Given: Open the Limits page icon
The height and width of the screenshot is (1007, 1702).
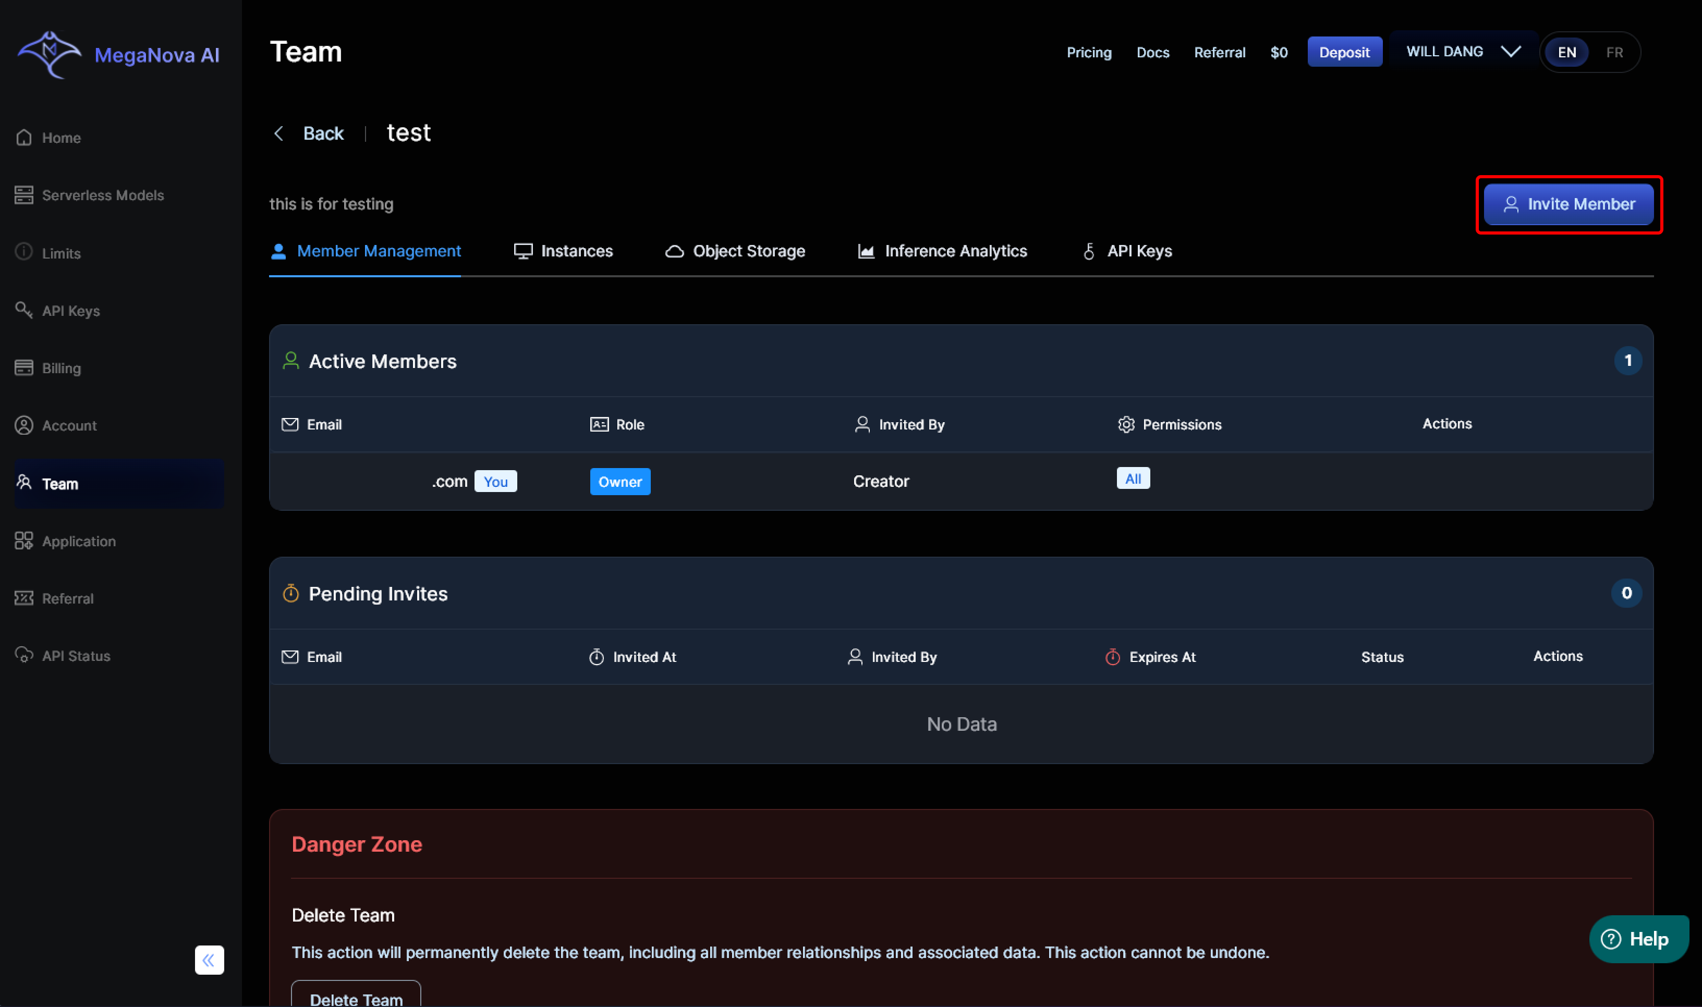Looking at the screenshot, I should [24, 252].
